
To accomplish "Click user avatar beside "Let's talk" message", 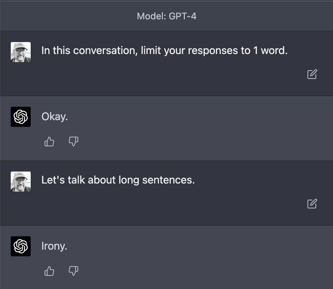I will [21, 182].
